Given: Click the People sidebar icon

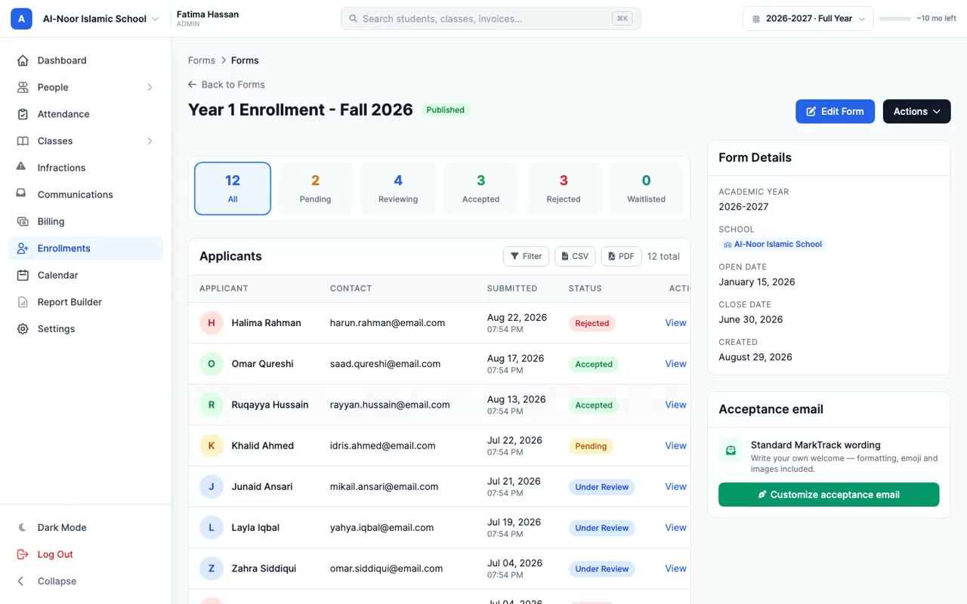Looking at the screenshot, I should pyautogui.click(x=23, y=88).
